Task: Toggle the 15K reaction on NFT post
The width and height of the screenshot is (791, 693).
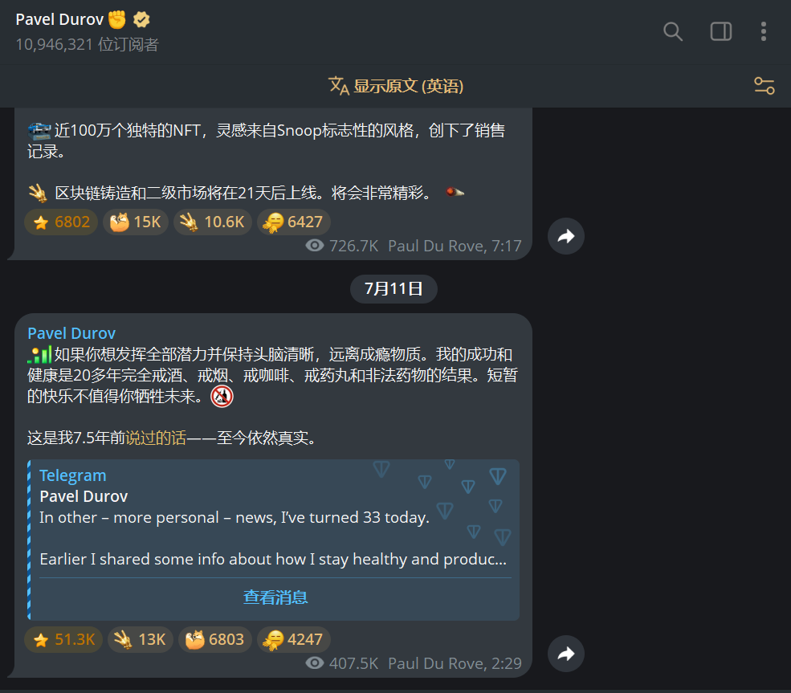Action: pyautogui.click(x=136, y=222)
